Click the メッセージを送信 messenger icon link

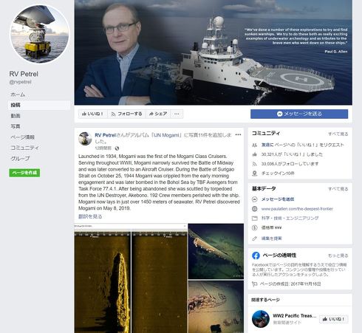[278, 199]
